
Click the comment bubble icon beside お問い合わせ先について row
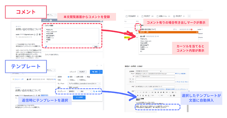pyautogui.click(x=139, y=29)
